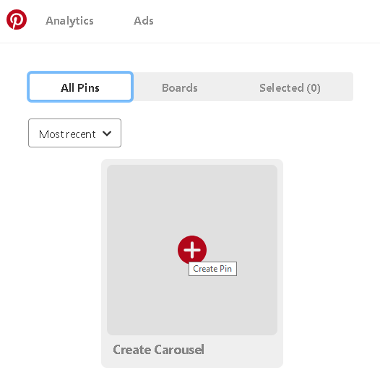Select the Create Carousel card title
The height and width of the screenshot is (383, 380).
[x=158, y=350]
